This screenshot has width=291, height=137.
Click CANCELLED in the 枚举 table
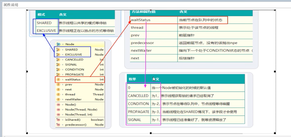(138, 96)
